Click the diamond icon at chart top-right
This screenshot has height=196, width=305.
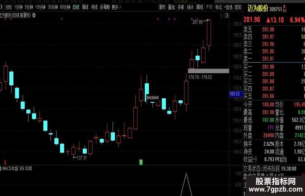point(221,16)
